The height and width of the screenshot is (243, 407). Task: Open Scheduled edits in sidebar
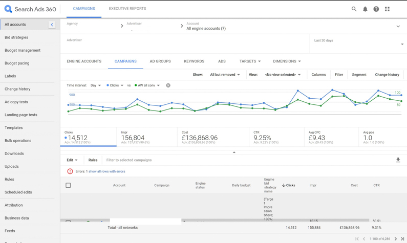pos(18,192)
